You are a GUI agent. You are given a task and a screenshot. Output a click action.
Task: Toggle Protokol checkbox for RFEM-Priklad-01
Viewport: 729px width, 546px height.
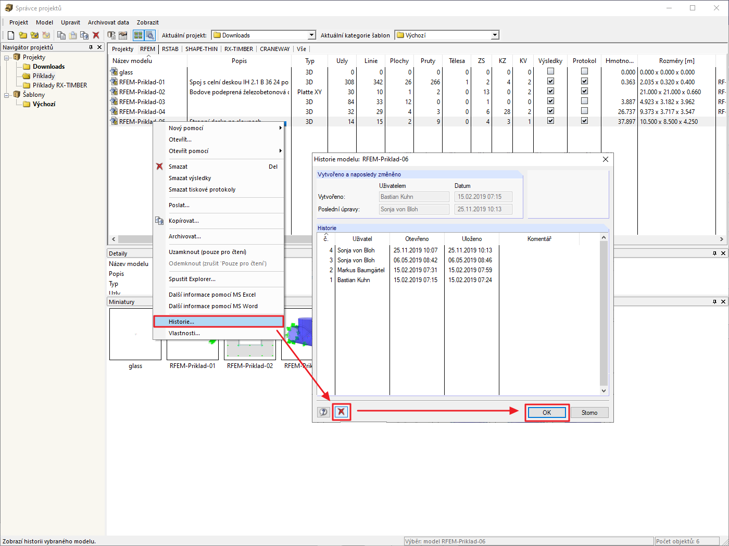coord(584,81)
